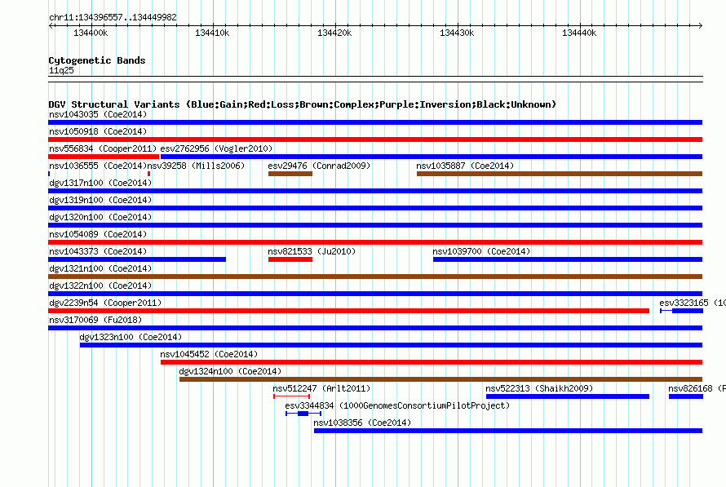Open the esv2762956 (Vogler2010) variant label
Image resolution: width=726 pixels, height=487 pixels.
click(x=216, y=148)
